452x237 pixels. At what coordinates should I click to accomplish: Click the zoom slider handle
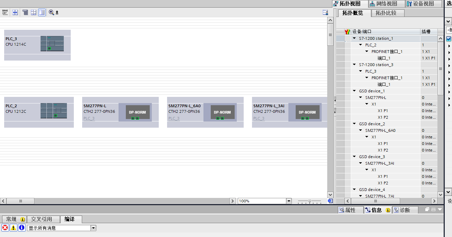[x=310, y=201]
